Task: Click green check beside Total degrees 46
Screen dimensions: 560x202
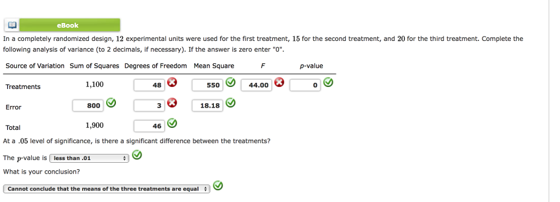Action: coord(172,123)
